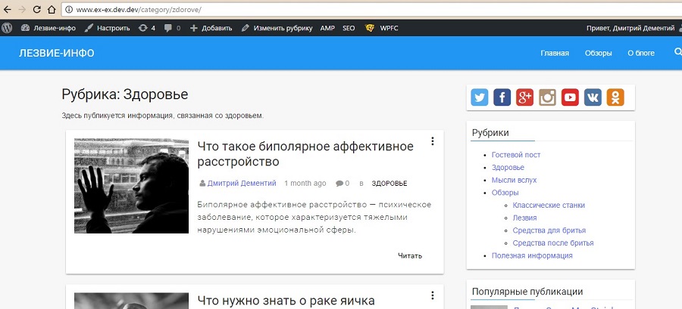
Task: Open Обзоры in the site navigation
Action: (598, 53)
